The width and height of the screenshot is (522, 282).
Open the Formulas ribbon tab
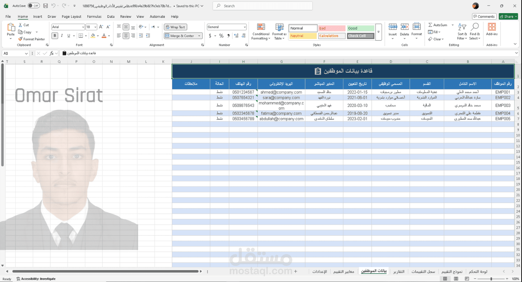click(x=94, y=17)
